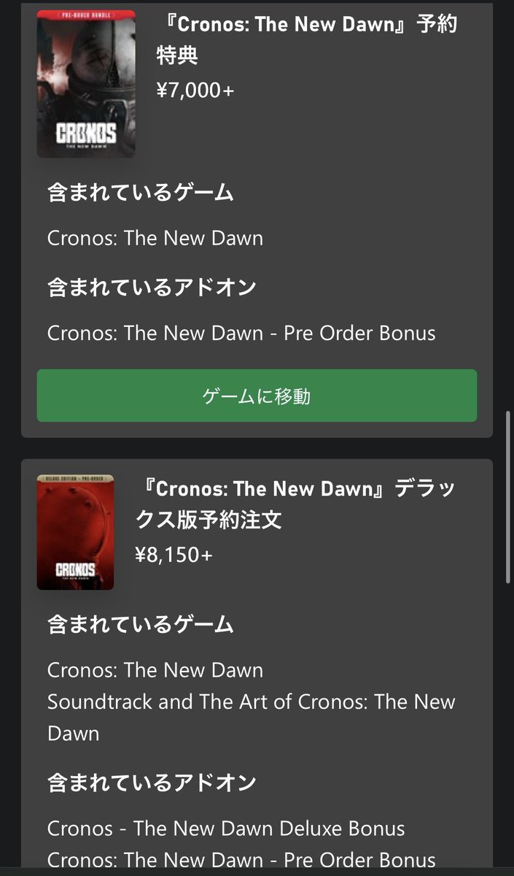Viewport: 514px width, 876px height.
Task: Click the CRONOS logo on the Pre-Order cover
Action: [86, 136]
